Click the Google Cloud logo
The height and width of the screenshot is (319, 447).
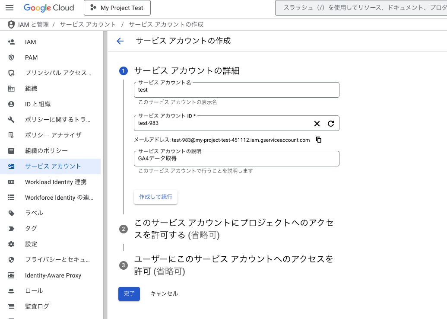tap(49, 8)
